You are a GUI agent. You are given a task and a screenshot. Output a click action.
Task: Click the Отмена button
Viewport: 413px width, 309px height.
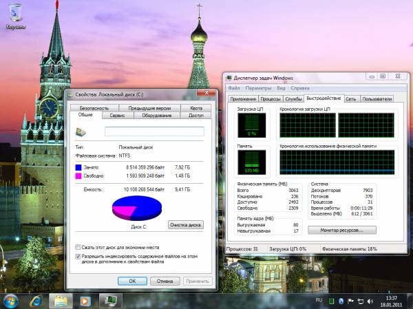(165, 281)
